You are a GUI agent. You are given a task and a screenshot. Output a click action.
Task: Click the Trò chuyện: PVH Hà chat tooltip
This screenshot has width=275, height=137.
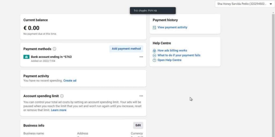153,11
